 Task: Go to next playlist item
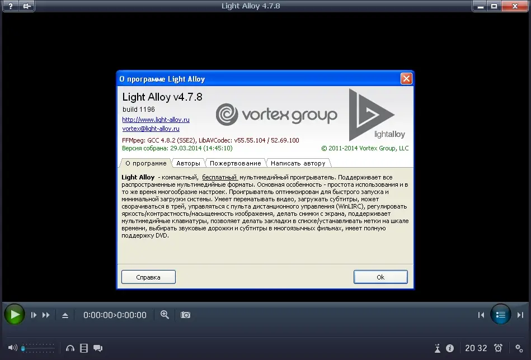tap(520, 315)
